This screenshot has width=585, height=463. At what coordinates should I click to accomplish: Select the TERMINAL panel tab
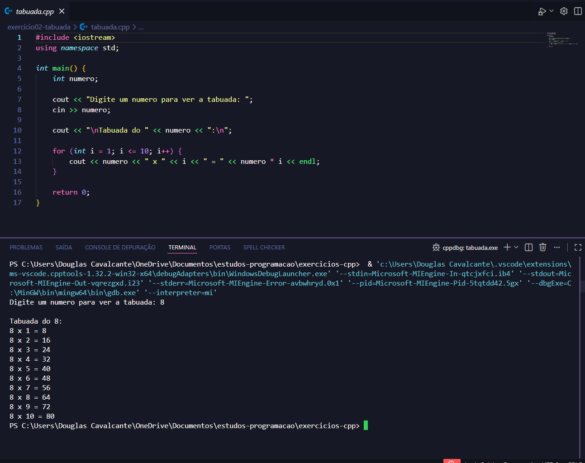click(182, 248)
